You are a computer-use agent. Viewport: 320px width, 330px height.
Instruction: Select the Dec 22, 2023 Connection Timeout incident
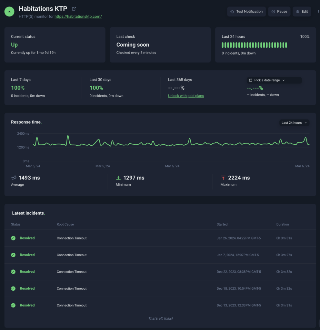coord(72,272)
